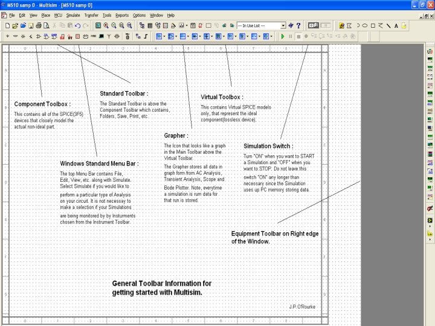
Task: Place a Source component (ground symbol)
Action: (x=7, y=36)
